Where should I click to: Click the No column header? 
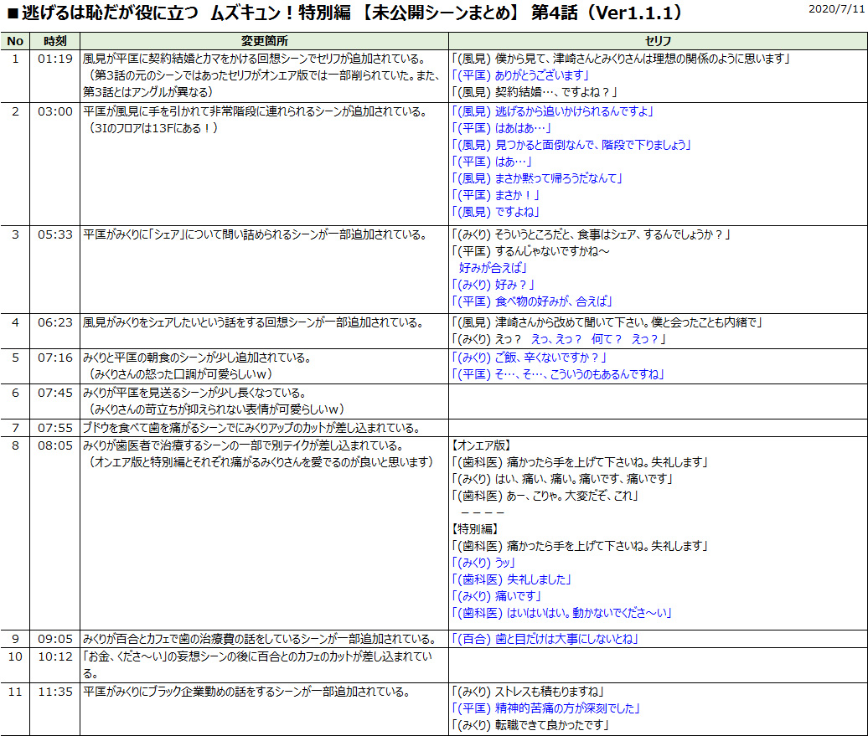(x=15, y=39)
